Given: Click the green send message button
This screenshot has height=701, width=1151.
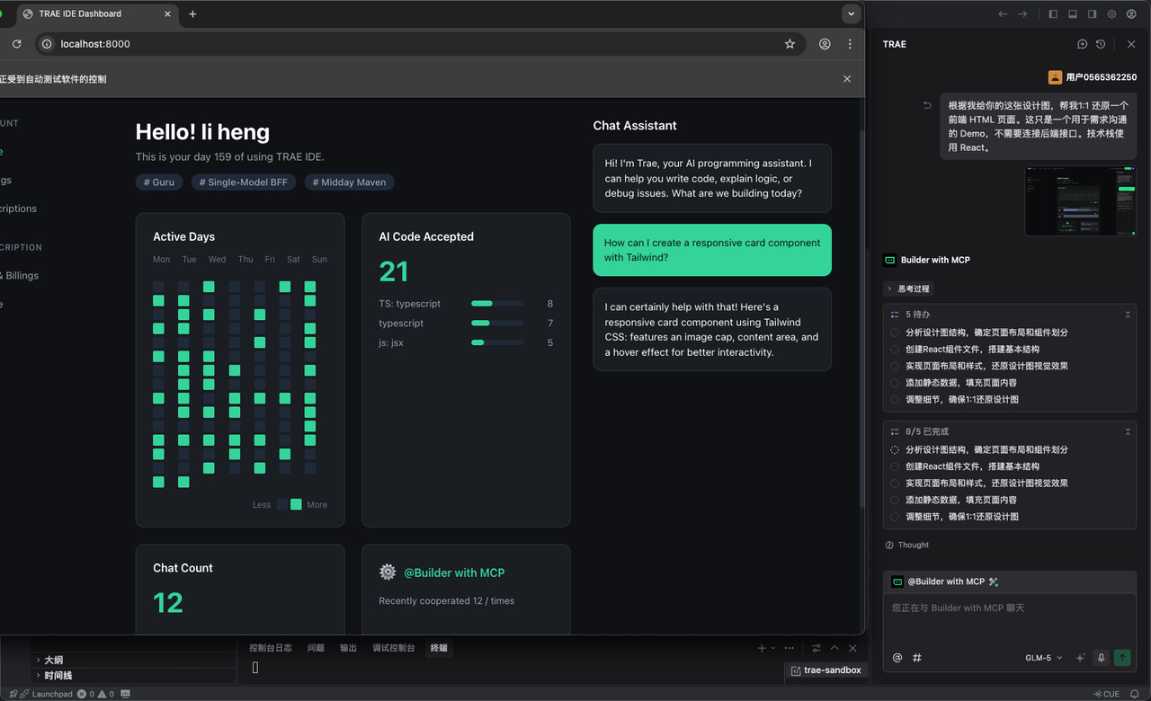Looking at the screenshot, I should (x=1122, y=658).
